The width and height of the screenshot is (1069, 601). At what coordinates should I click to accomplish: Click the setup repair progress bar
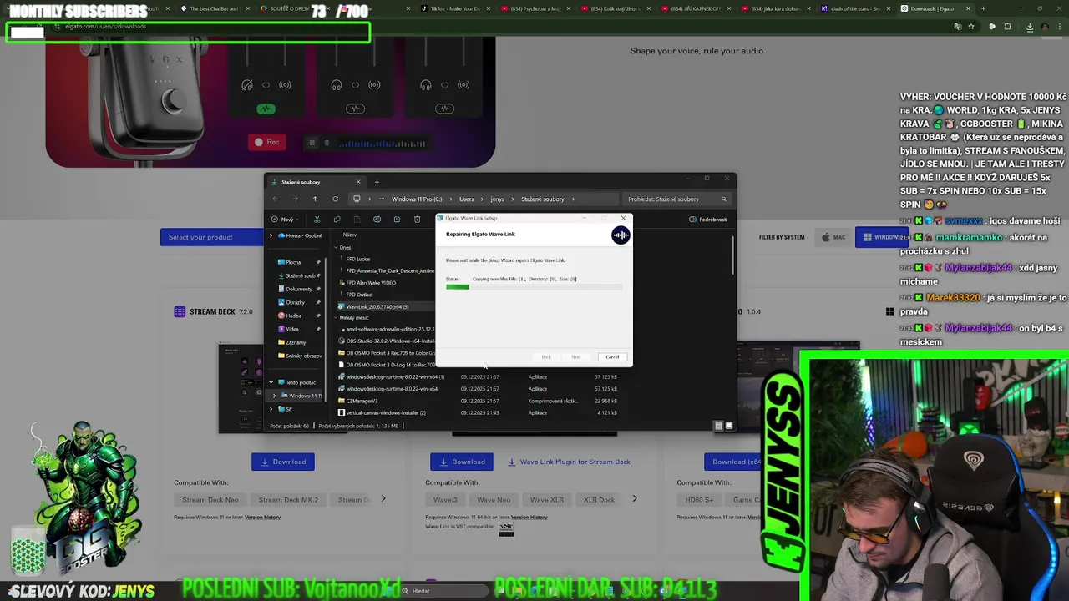click(534, 287)
